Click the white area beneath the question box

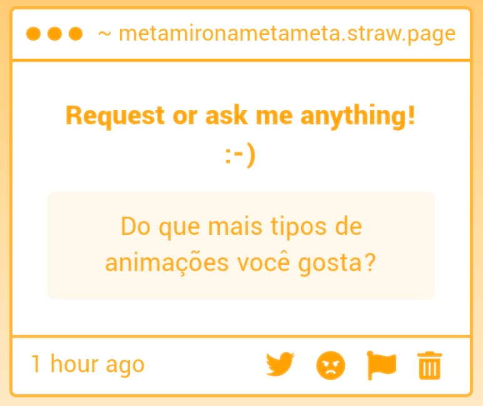pyautogui.click(x=241, y=317)
